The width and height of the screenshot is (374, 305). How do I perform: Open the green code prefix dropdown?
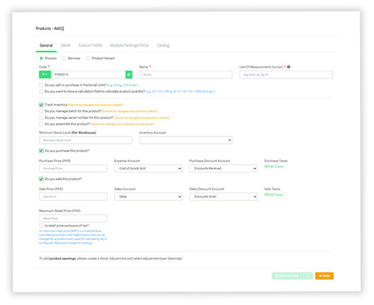pyautogui.click(x=45, y=75)
